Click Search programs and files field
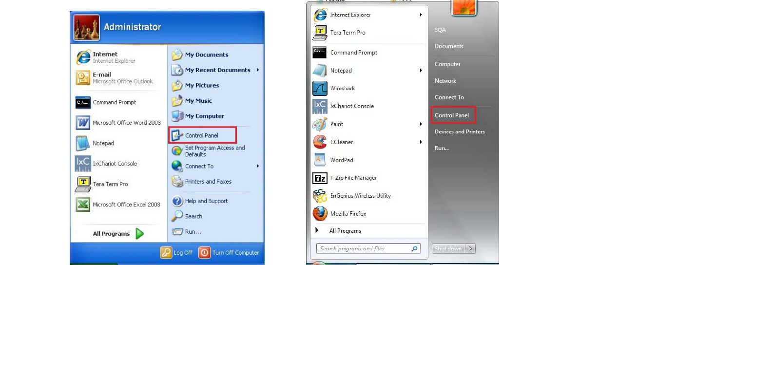 click(368, 249)
